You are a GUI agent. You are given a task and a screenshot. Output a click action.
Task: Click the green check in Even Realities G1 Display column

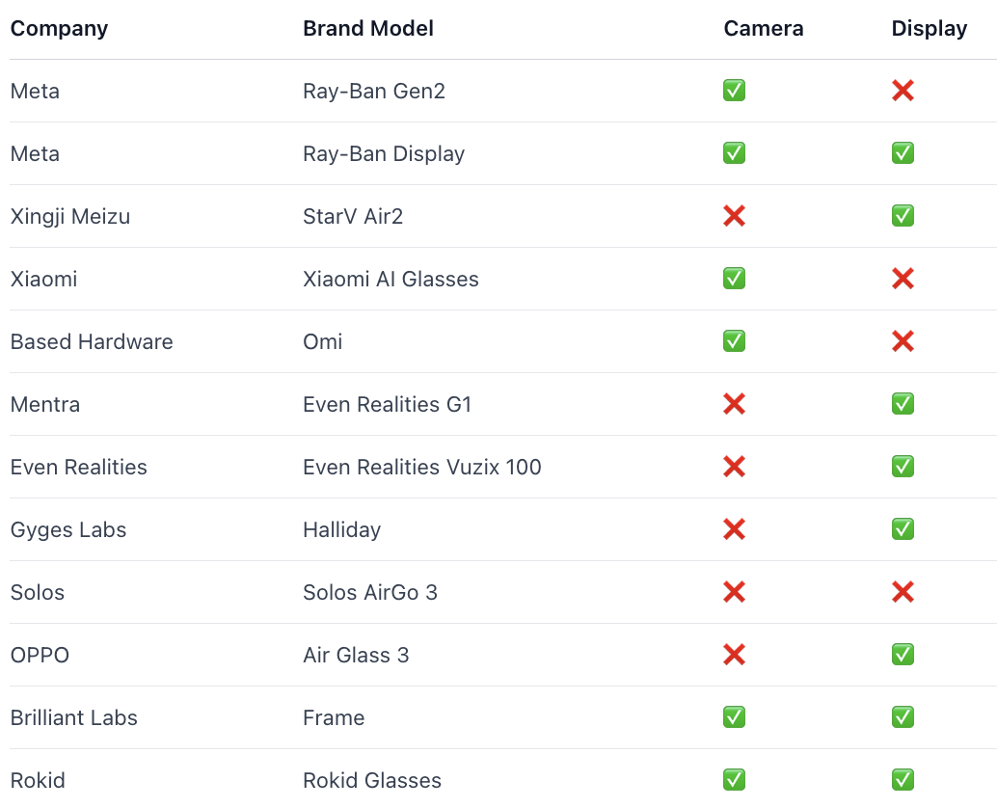(903, 404)
